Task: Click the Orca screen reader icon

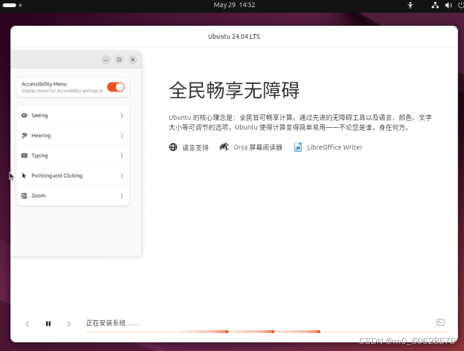Action: [x=224, y=146]
